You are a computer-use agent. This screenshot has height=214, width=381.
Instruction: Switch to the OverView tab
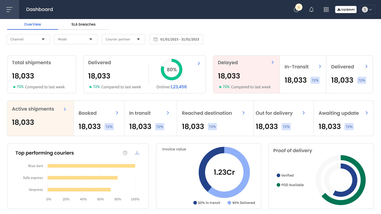click(x=32, y=24)
